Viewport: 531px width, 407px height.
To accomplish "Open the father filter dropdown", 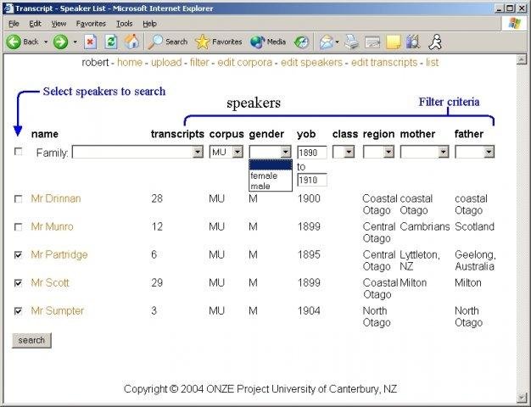I will pos(475,152).
